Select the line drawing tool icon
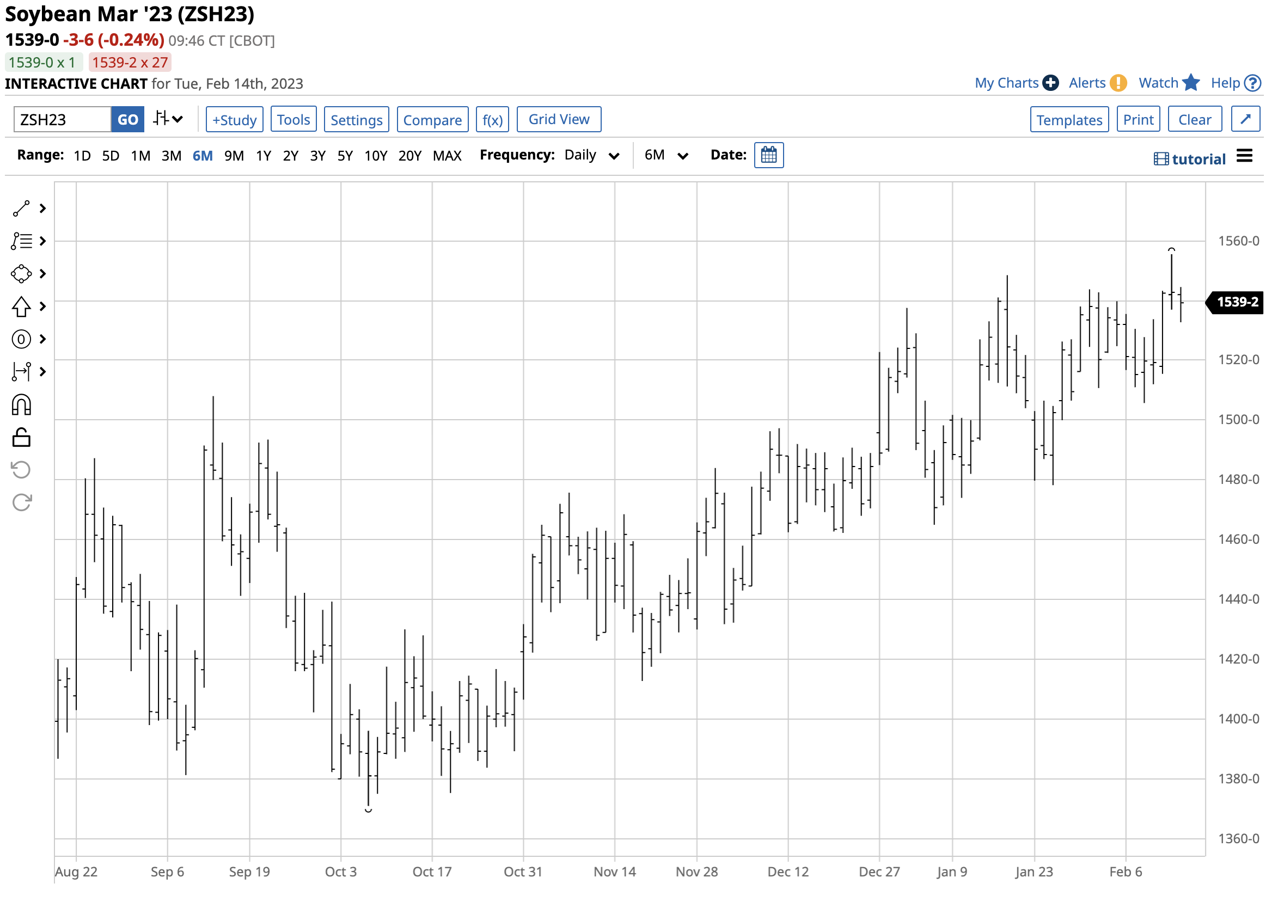 [21, 208]
